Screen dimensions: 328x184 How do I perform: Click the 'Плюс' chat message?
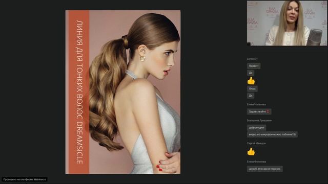pyautogui.click(x=252, y=88)
